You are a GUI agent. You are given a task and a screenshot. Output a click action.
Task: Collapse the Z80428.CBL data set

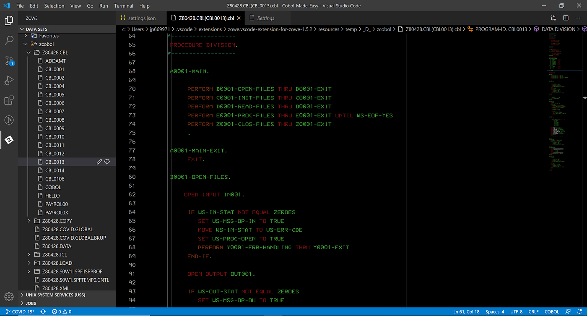click(29, 52)
